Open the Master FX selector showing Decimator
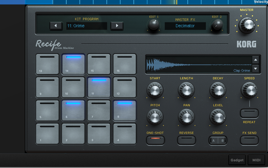268x168 pixels. pos(185,26)
